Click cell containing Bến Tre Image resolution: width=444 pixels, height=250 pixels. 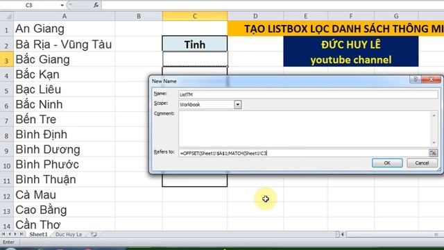(x=65, y=119)
